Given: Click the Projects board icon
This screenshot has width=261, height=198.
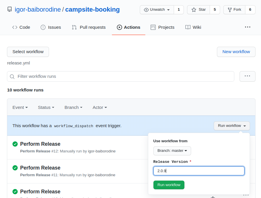Looking at the screenshot, I should 153,27.
